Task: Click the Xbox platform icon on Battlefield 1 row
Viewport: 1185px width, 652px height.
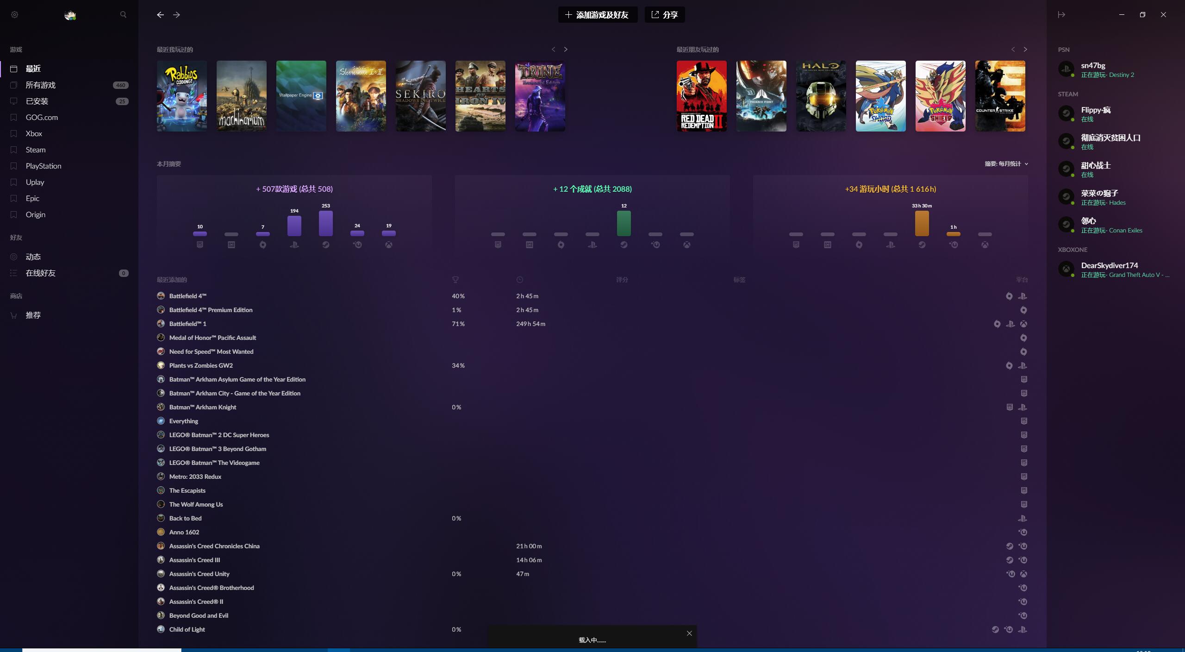Action: click(x=1024, y=324)
